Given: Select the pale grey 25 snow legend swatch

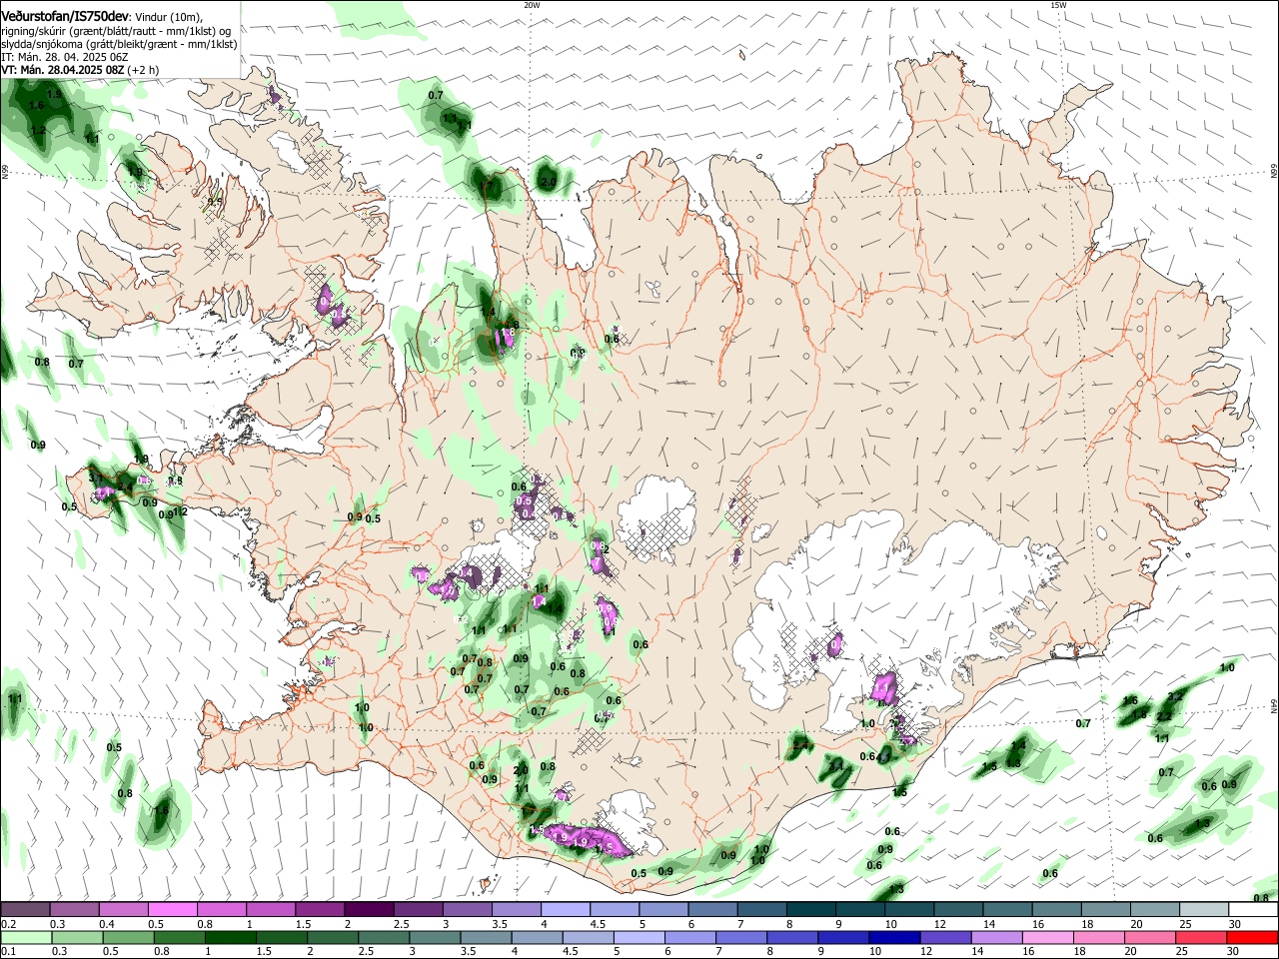Looking at the screenshot, I should click(1203, 910).
